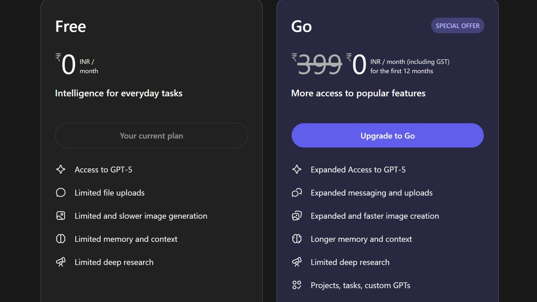
Task: Click the brain icon for Longer memory
Action: (297, 239)
